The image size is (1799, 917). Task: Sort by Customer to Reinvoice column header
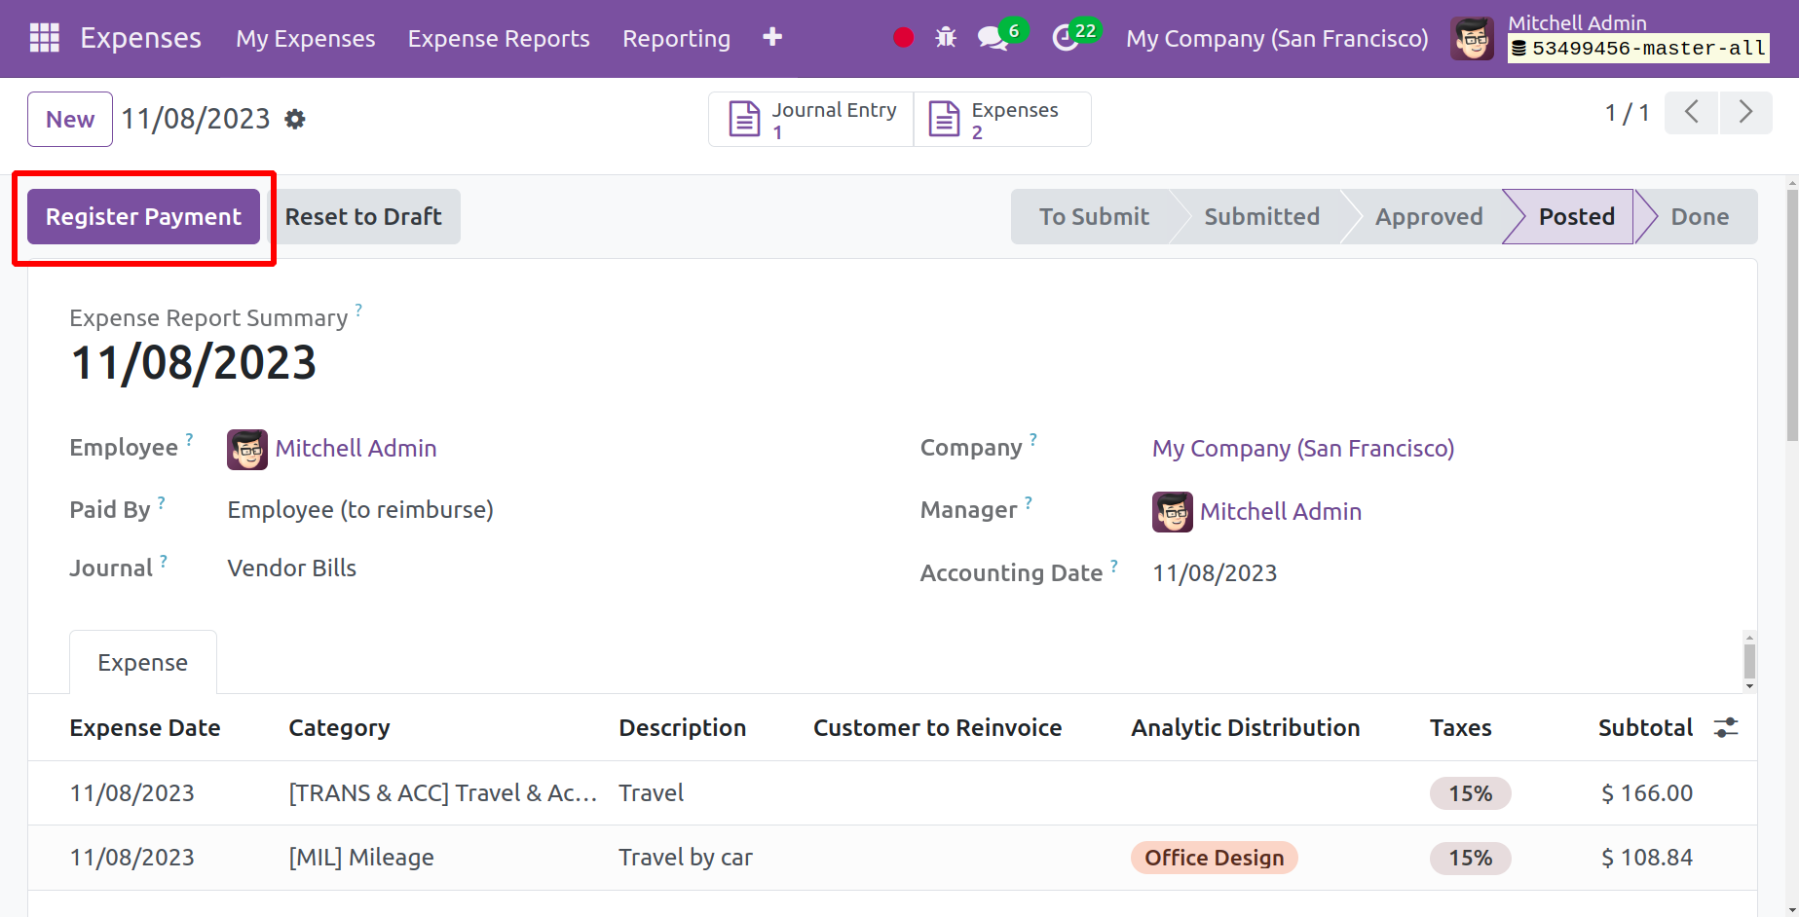(937, 728)
